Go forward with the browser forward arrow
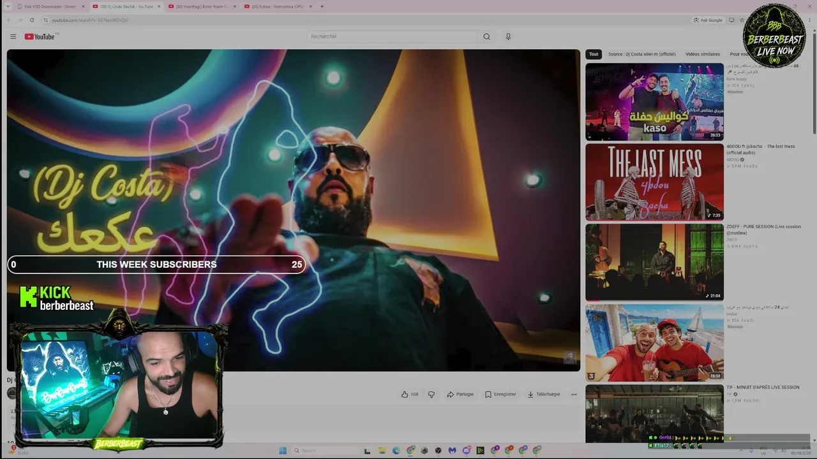The height and width of the screenshot is (459, 817). pyautogui.click(x=20, y=20)
